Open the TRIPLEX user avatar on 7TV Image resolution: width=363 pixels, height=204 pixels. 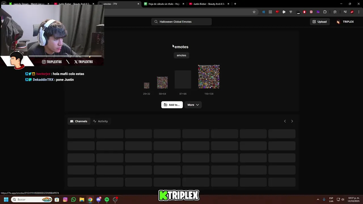(338, 22)
